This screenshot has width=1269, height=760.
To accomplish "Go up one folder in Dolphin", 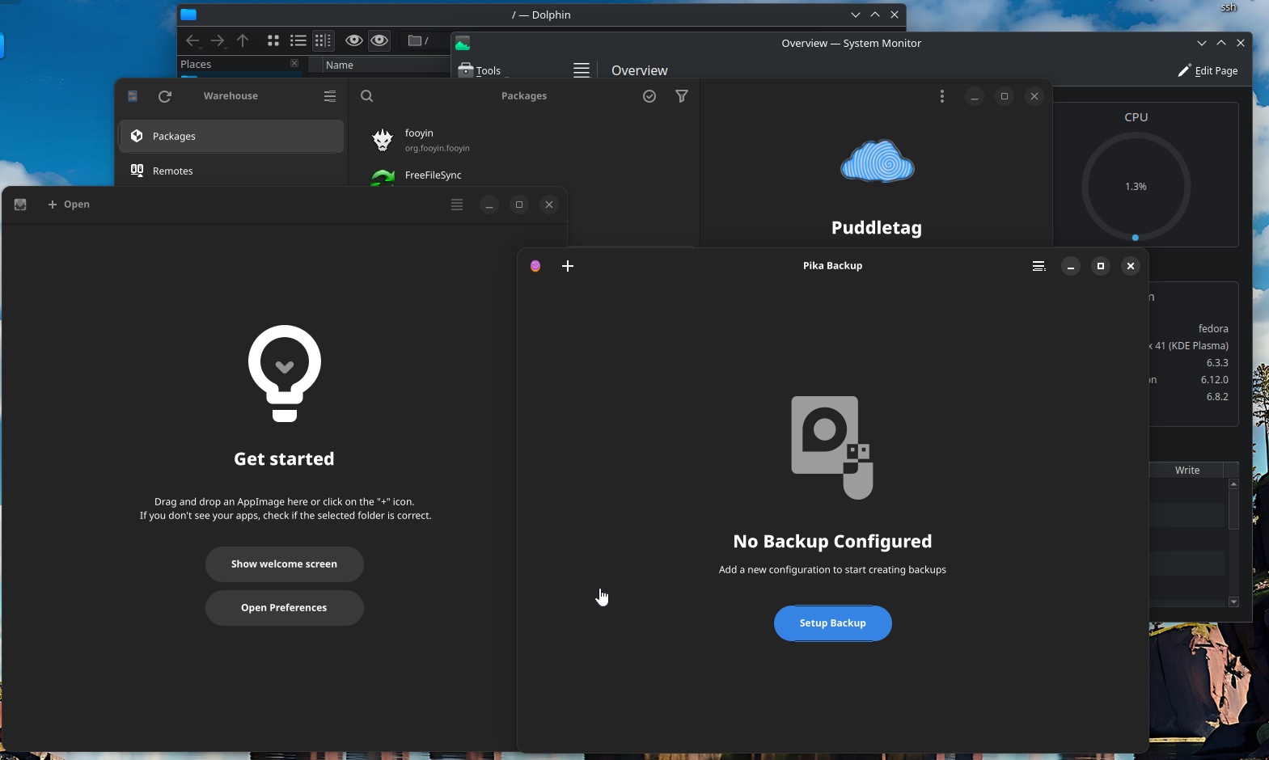I will click(243, 40).
